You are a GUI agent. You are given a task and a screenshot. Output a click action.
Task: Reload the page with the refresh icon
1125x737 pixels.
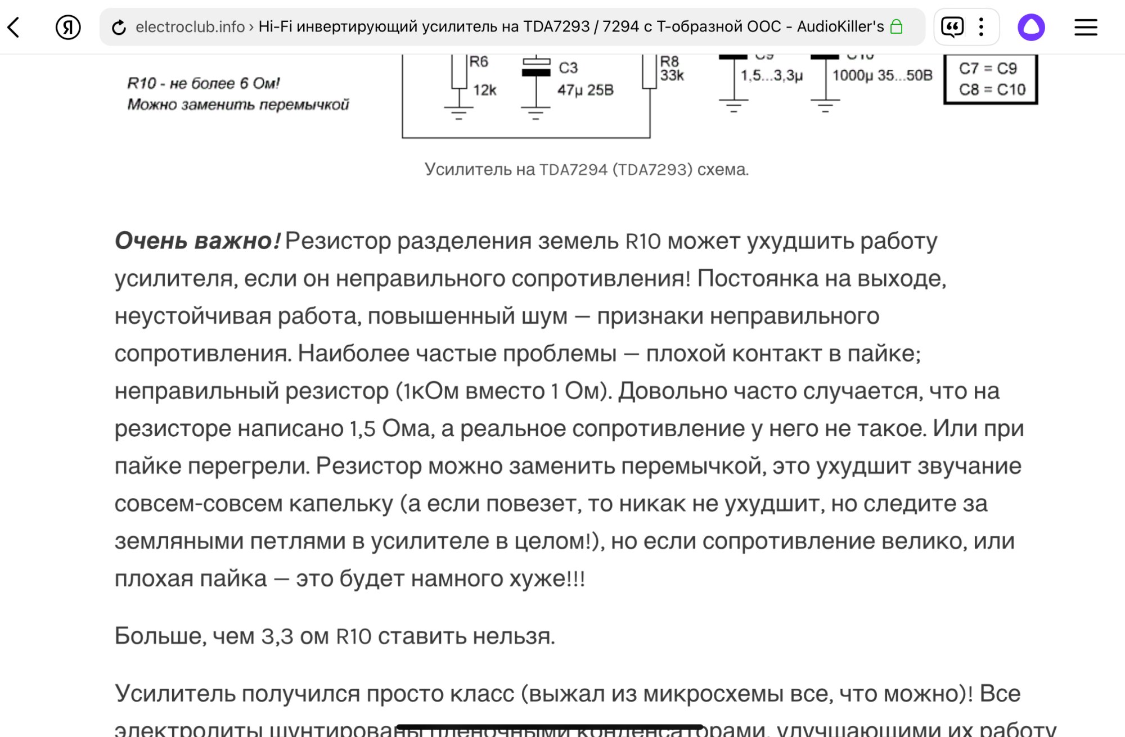pos(119,27)
